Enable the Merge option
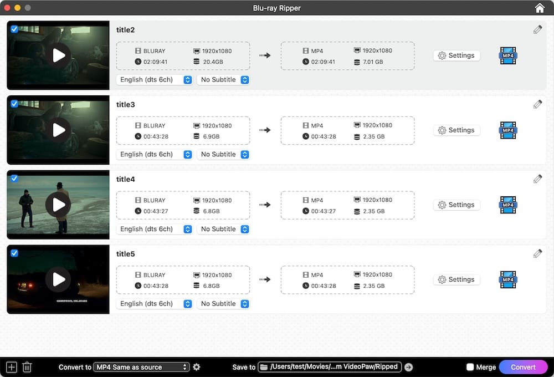This screenshot has width=554, height=377. [x=470, y=366]
